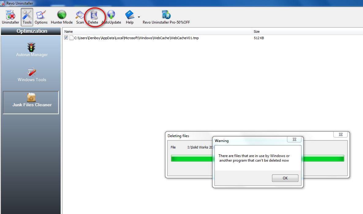Launch AutoUpdate from the toolbar

pyautogui.click(x=111, y=17)
